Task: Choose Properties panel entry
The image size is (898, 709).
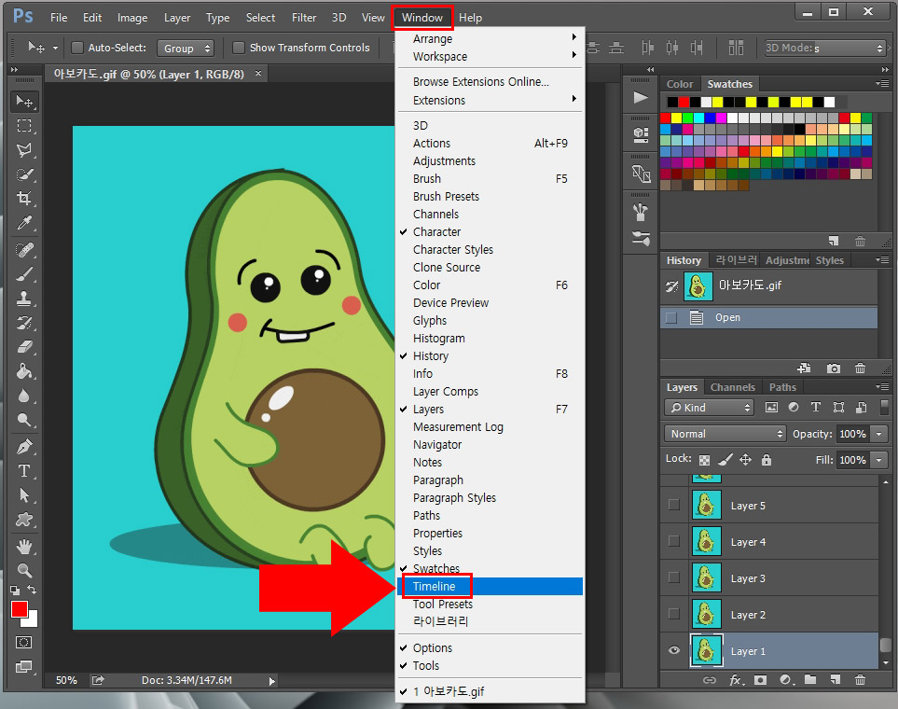Action: 490,533
